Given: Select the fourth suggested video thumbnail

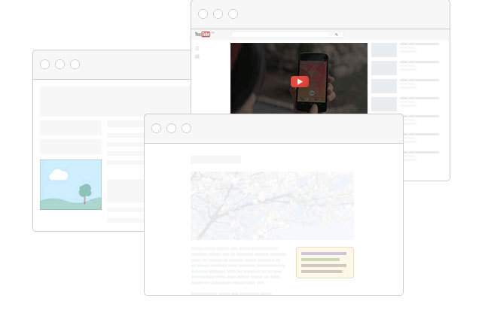Looking at the screenshot, I should 384,104.
